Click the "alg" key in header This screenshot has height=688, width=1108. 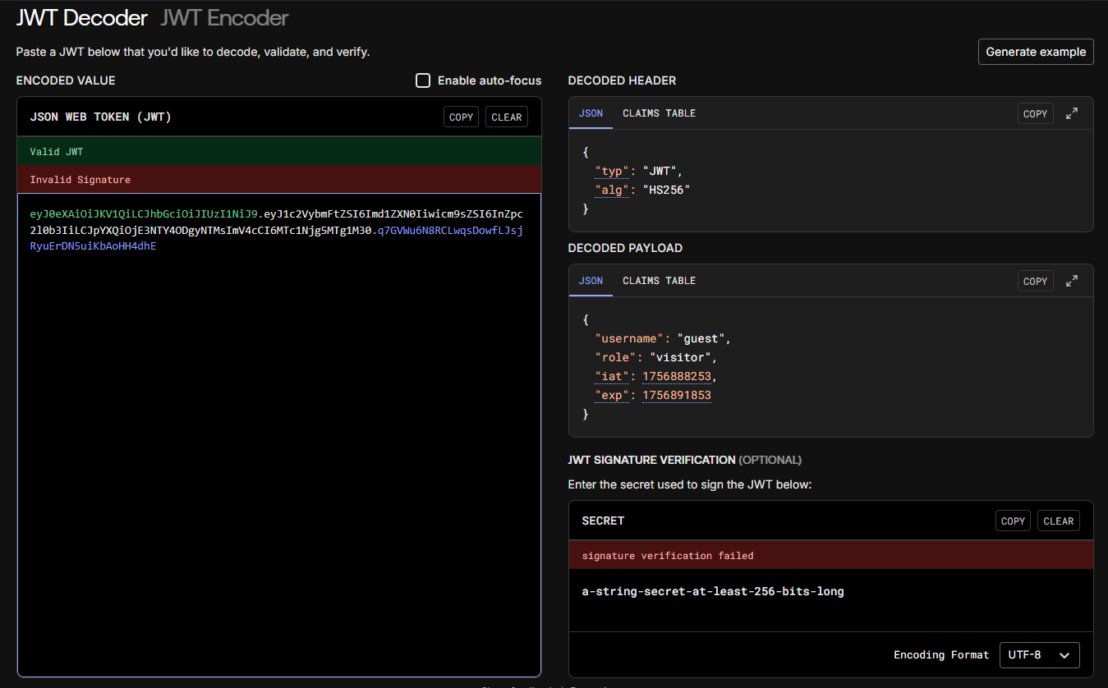613,190
